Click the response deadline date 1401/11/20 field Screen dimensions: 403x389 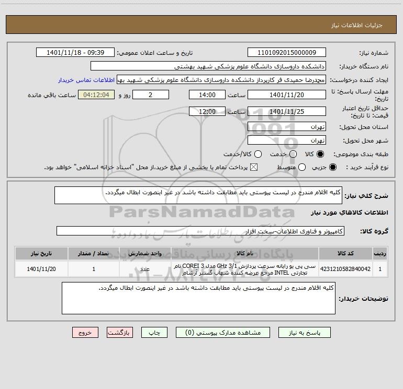[287, 95]
